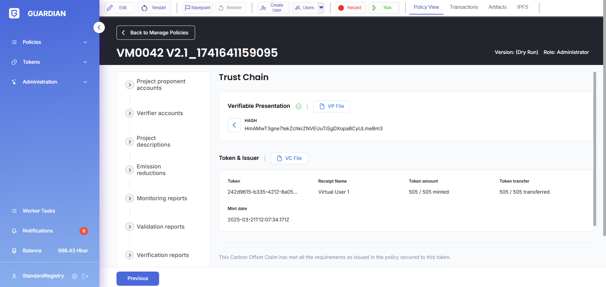The width and height of the screenshot is (606, 287).
Task: Click the logout icon in sidebar
Action: (x=85, y=276)
